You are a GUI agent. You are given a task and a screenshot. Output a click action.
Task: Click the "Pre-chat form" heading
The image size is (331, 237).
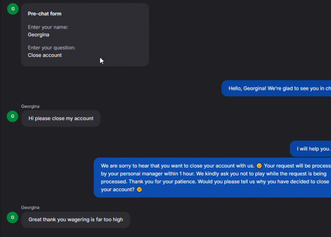pos(45,14)
